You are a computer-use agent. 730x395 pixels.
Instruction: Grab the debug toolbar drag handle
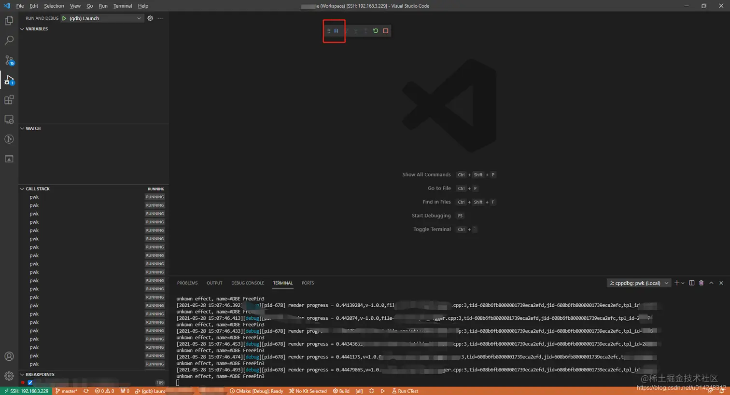pos(329,31)
